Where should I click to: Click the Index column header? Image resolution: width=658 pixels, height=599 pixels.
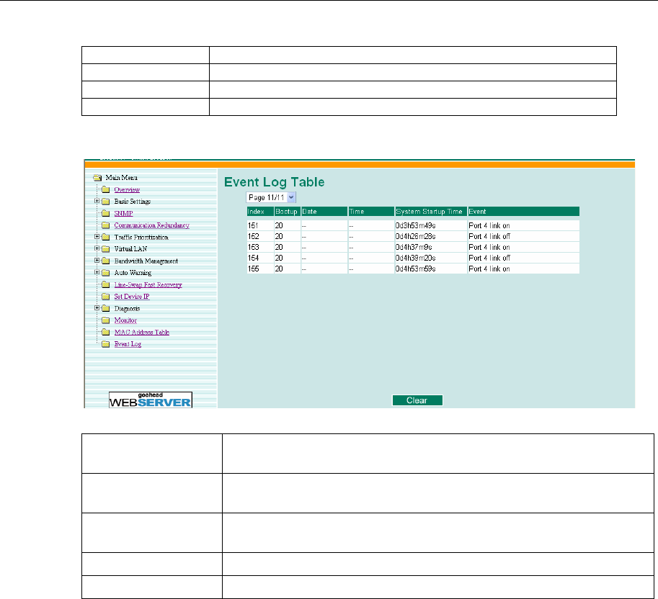pyautogui.click(x=260, y=212)
